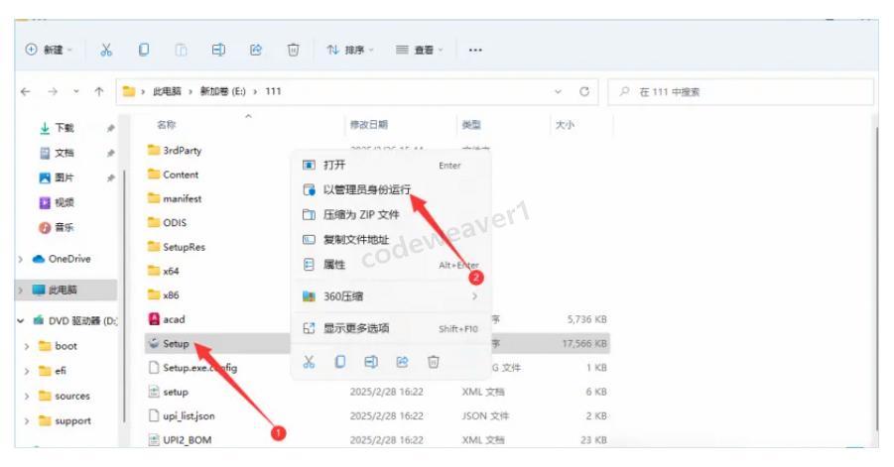Select the Content folder
This screenshot has height=467, width=894.
point(173,175)
